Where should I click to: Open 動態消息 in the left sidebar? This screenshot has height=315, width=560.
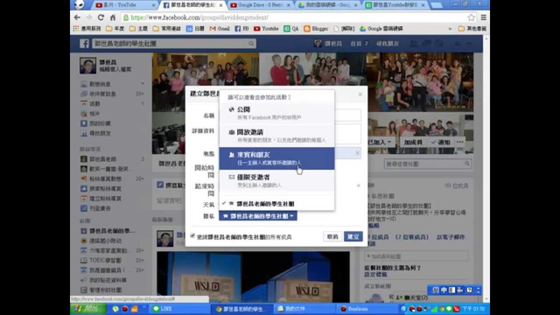click(x=100, y=84)
